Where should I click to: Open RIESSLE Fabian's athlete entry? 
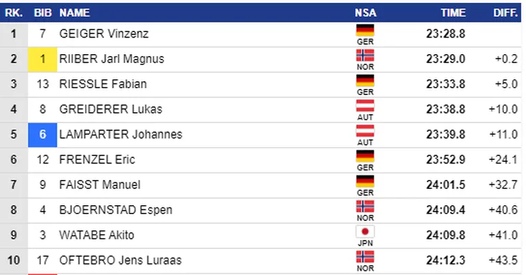[x=103, y=83]
